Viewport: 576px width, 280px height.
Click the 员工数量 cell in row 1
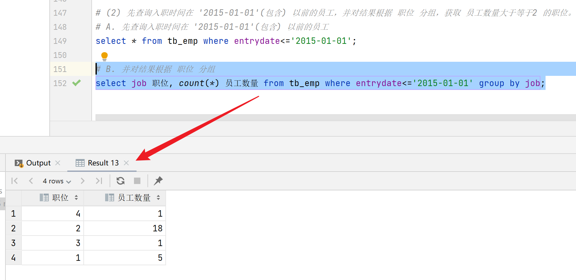point(125,213)
